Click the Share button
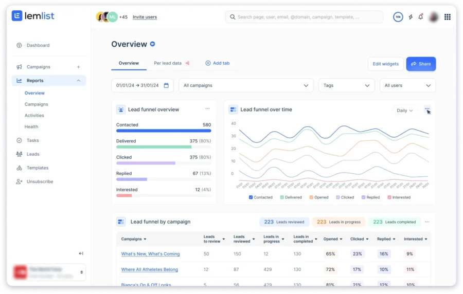 (x=421, y=64)
